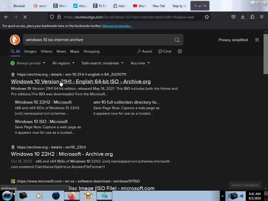Switch to the New Tab browser tab
Image resolution: width=268 pixels, height=201 pixels.
point(159,6)
